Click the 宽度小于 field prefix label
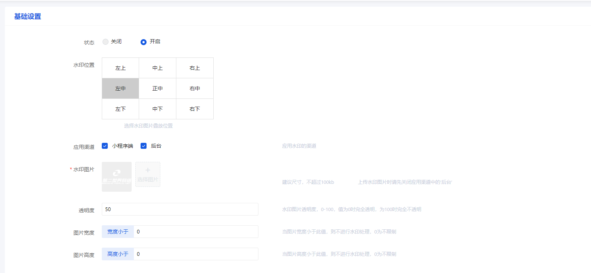 [x=118, y=232]
